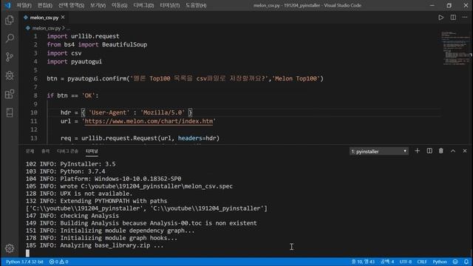Open the melon.com chart URL link
Viewport: 473px width, 266px height.
click(x=149, y=121)
